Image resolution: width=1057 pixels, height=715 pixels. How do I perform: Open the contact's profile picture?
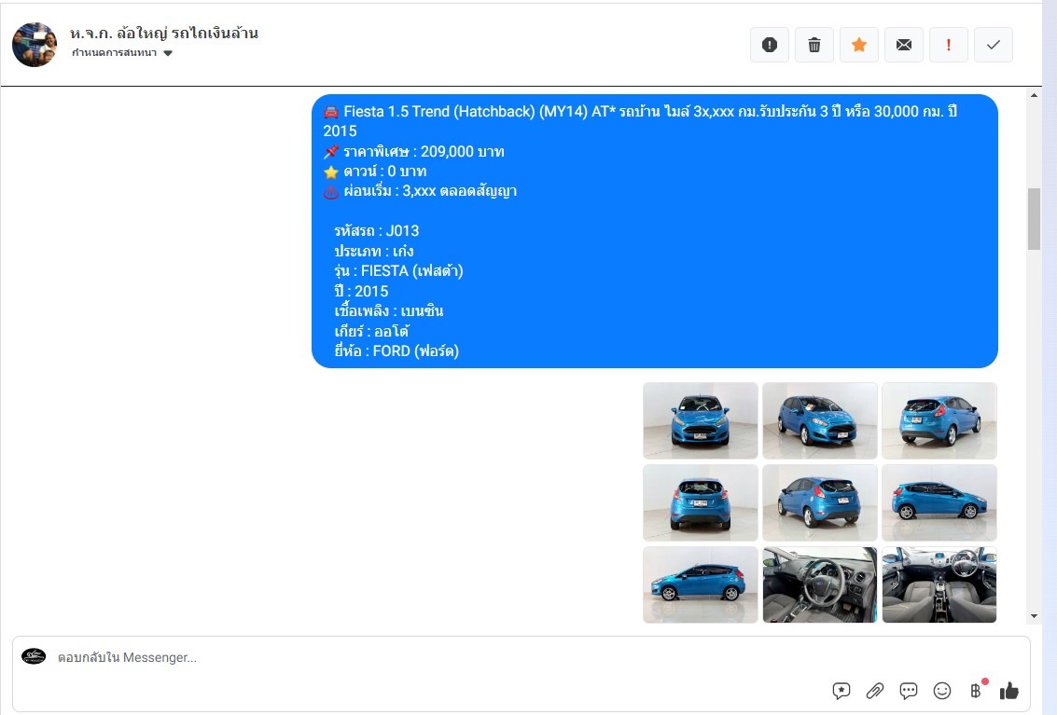tap(35, 45)
